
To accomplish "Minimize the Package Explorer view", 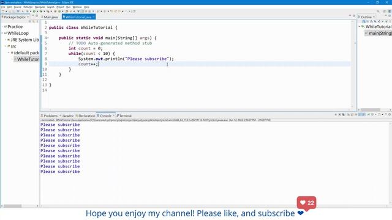I will click(x=33, y=15).
